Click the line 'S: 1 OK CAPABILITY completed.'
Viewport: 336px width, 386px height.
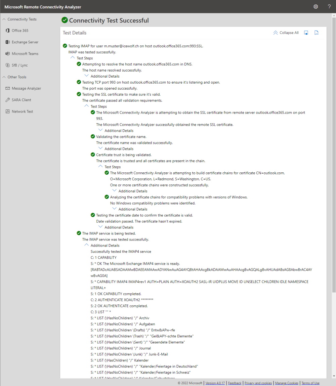coord(116,294)
